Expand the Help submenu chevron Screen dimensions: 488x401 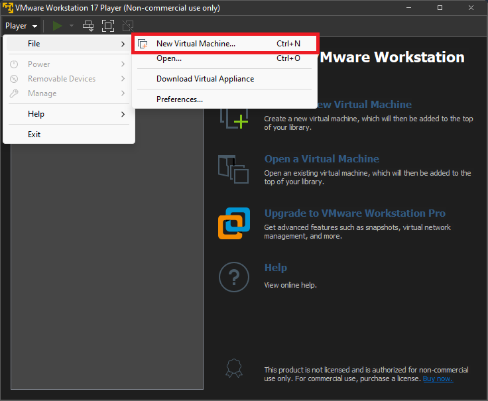[x=123, y=114]
